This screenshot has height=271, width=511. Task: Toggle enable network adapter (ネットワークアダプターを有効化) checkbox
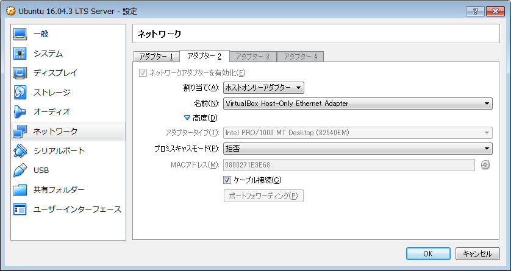pyautogui.click(x=143, y=73)
